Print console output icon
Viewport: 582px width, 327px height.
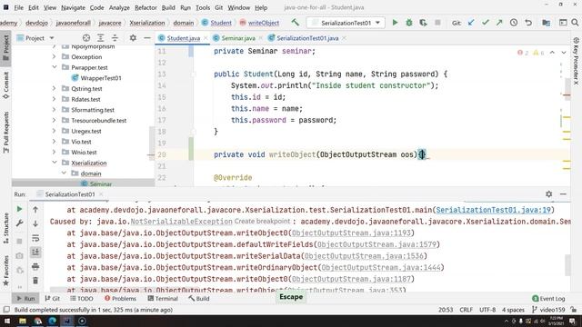pyautogui.click(x=35, y=266)
